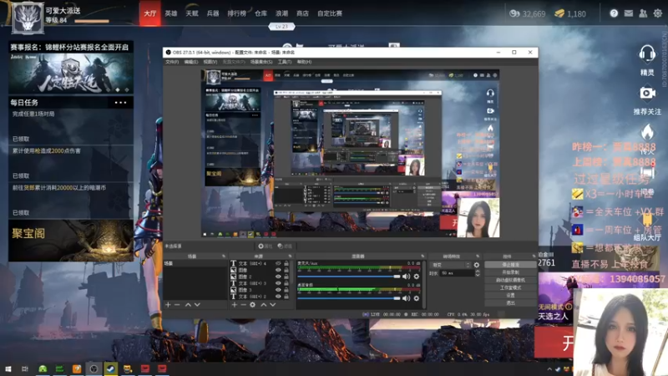This screenshot has width=668, height=376.
Task: Click the player avatar emblem
Action: 28,18
